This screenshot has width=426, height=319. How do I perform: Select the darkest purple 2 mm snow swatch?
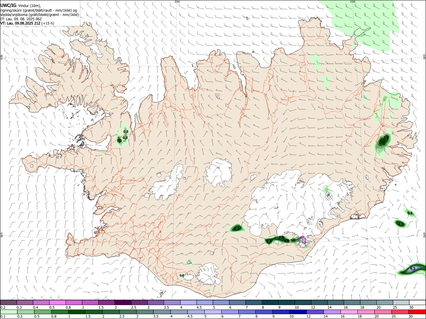click(x=123, y=302)
